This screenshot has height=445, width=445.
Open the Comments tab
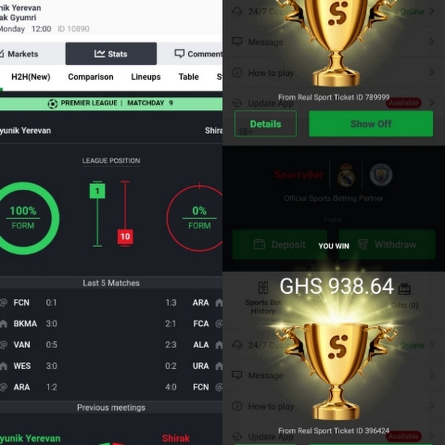point(198,53)
